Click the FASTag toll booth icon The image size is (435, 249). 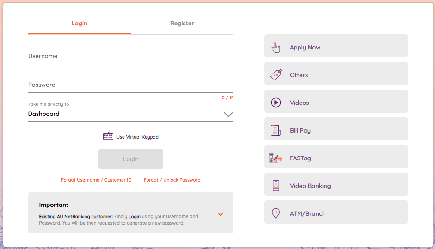click(276, 158)
